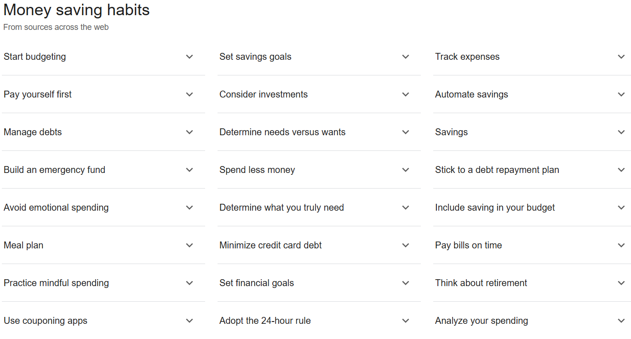This screenshot has width=631, height=339.
Task: Expand the Track expenses section
Action: pos(622,57)
